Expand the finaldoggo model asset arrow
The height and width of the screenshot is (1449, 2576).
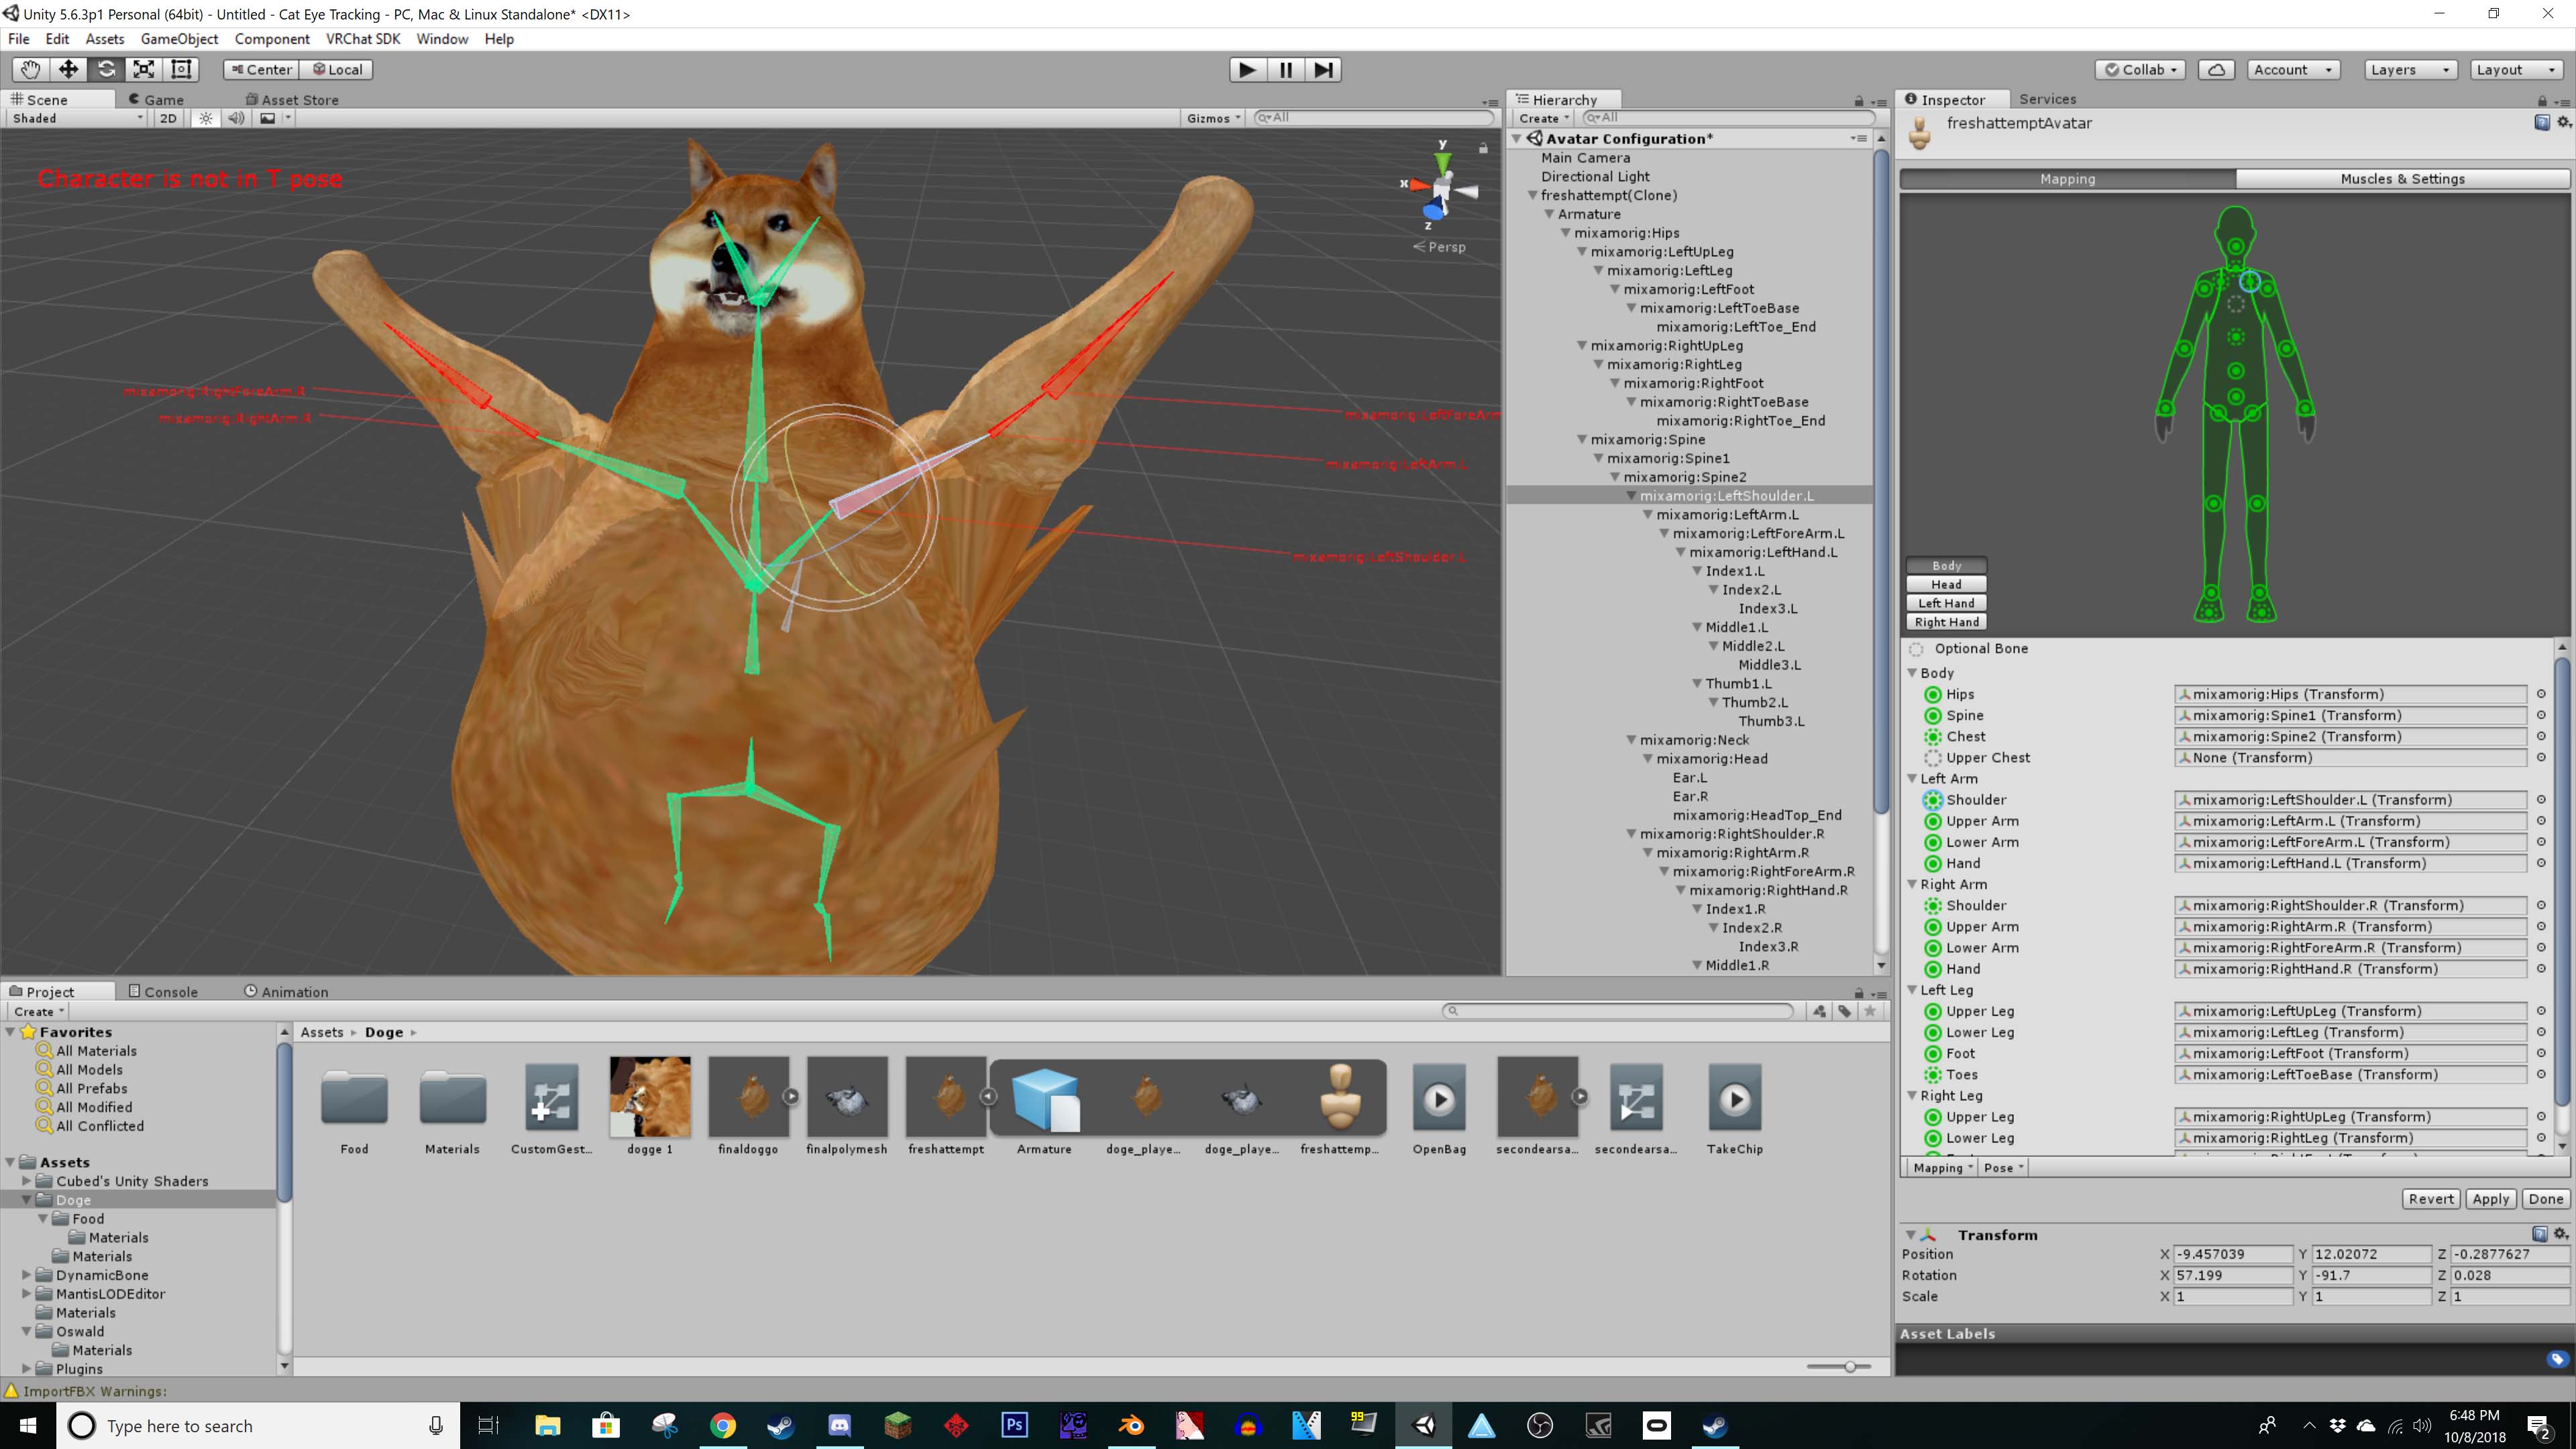(x=790, y=1096)
